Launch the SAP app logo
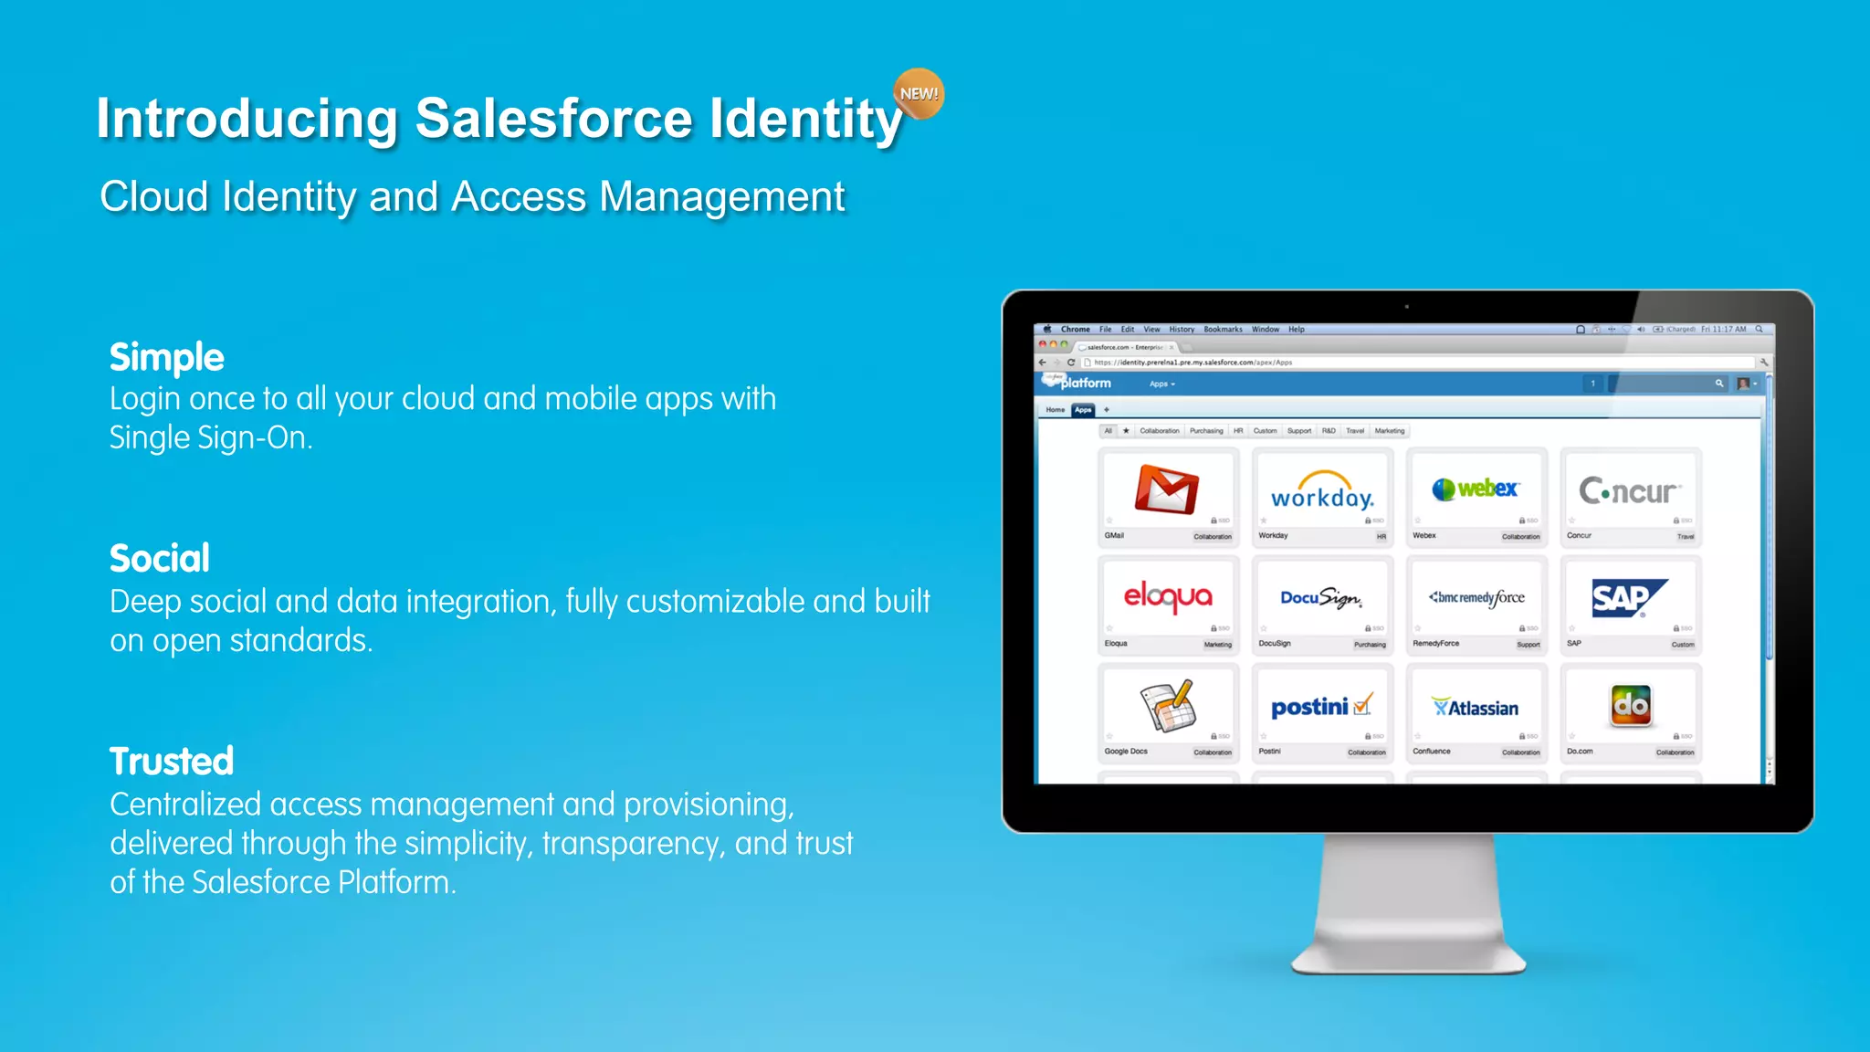 (1630, 598)
